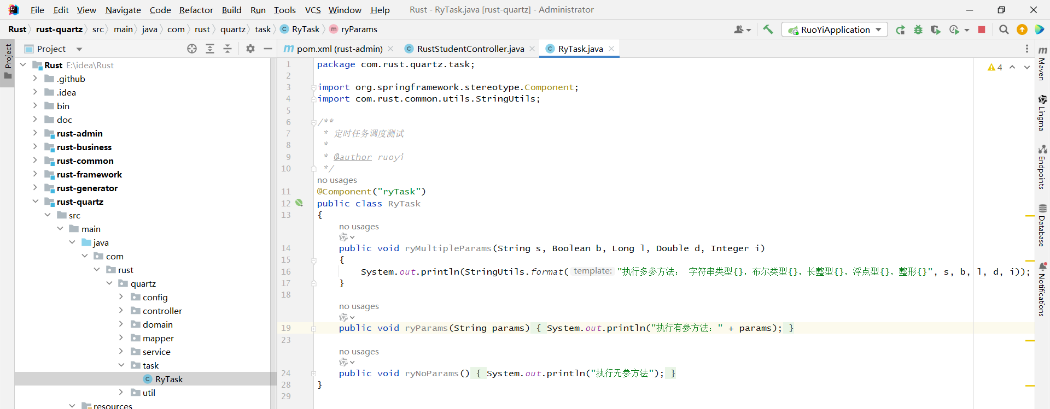
Task: Click the warnings indicator showing 4
Action: (x=995, y=67)
